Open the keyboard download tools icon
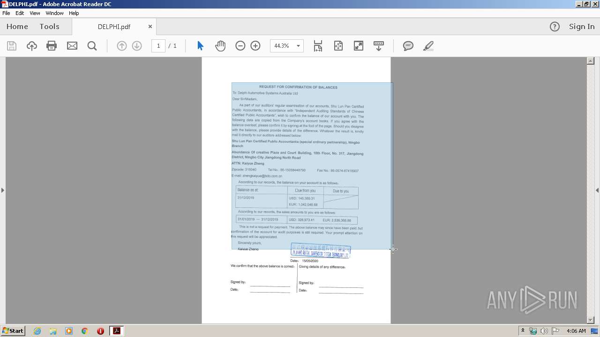Screen dimensions: 600x337 pos(379,46)
